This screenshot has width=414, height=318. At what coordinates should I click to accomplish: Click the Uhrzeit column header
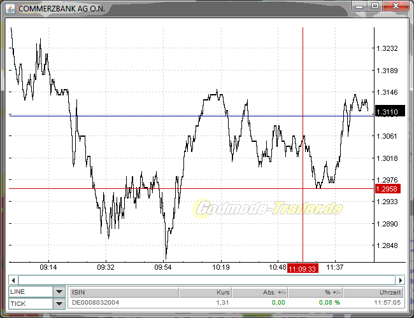(373, 293)
